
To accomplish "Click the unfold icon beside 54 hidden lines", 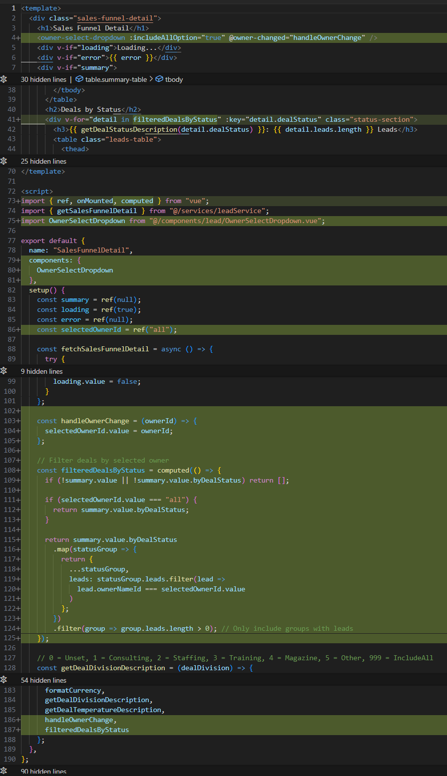I will 4,680.
